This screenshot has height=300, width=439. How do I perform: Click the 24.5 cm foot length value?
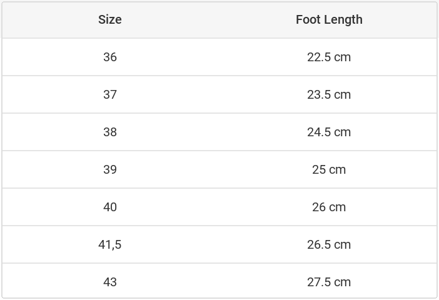[329, 132]
